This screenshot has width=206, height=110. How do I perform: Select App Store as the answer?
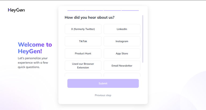tap(122, 54)
